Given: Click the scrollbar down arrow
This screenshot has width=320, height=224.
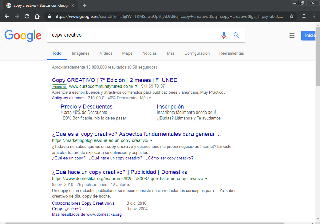Looking at the screenshot, I should (x=318, y=219).
